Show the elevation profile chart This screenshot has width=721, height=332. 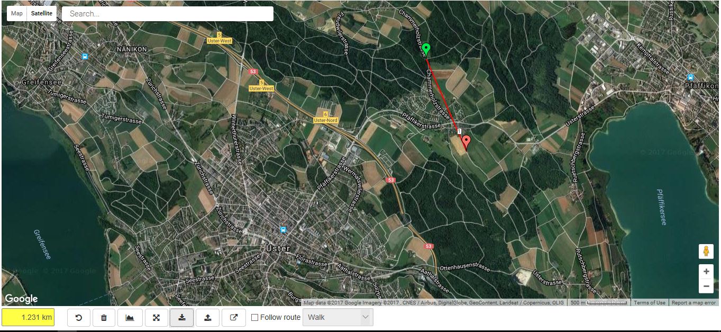(x=130, y=318)
